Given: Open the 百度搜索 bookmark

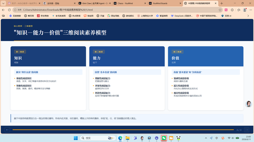Looking at the screenshot, I should pos(15,16).
